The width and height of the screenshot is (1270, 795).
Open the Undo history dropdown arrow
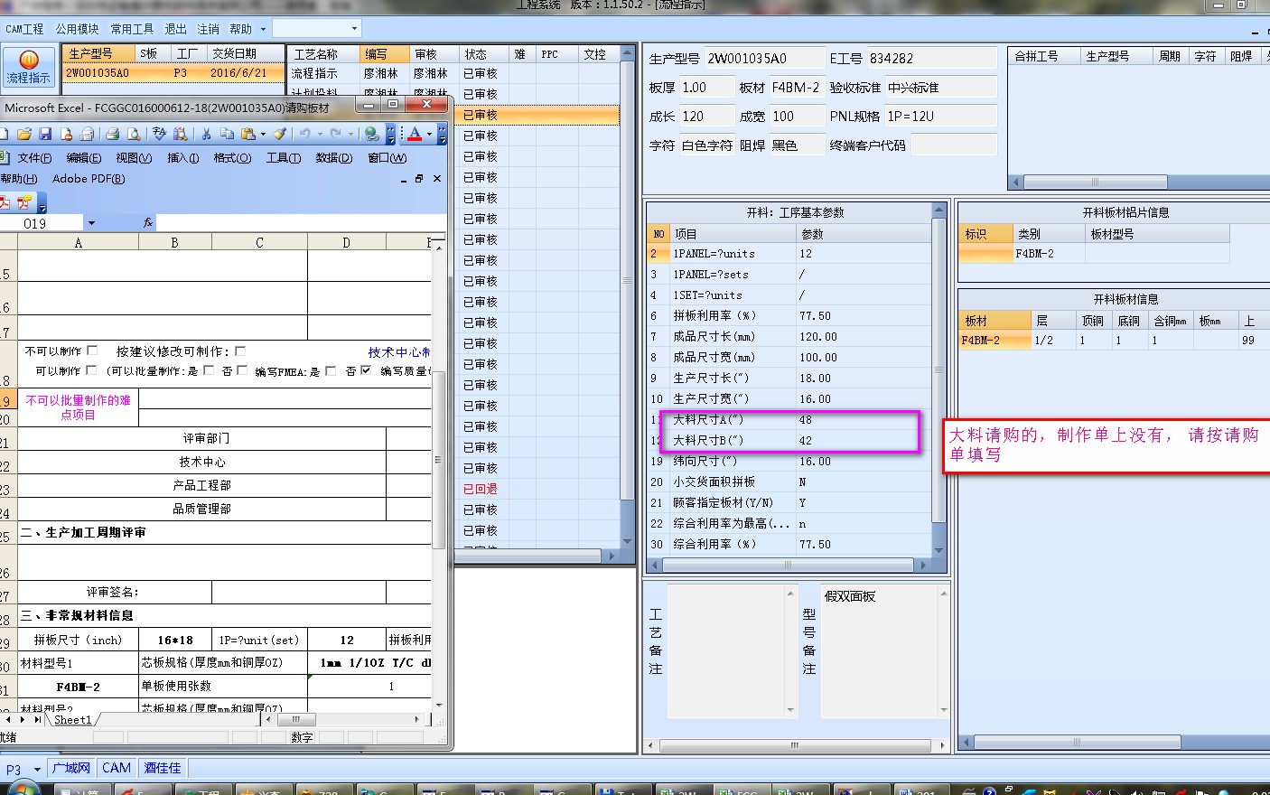[x=320, y=134]
